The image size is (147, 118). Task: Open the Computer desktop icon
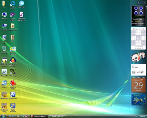click(4, 15)
